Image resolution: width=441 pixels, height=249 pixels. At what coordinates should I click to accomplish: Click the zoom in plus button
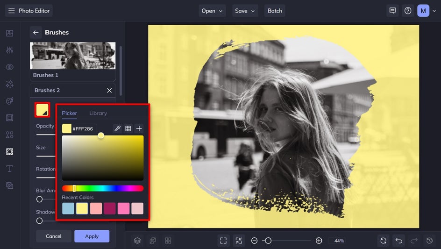tap(319, 241)
